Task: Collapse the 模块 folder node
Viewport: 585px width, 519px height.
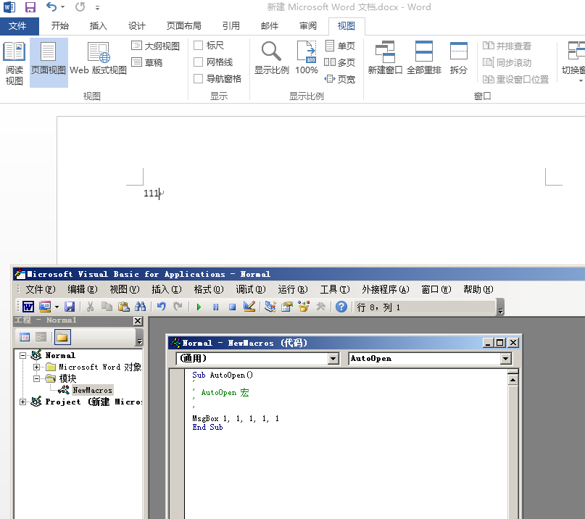Action: click(x=36, y=378)
